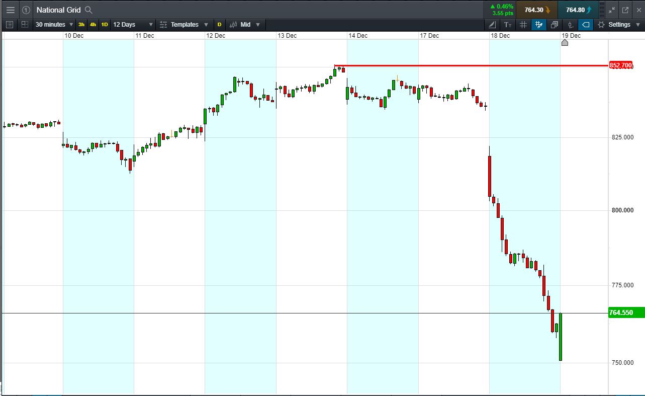This screenshot has width=645, height=396.
Task: Click the candlestick chart type icon
Action: click(x=234, y=25)
